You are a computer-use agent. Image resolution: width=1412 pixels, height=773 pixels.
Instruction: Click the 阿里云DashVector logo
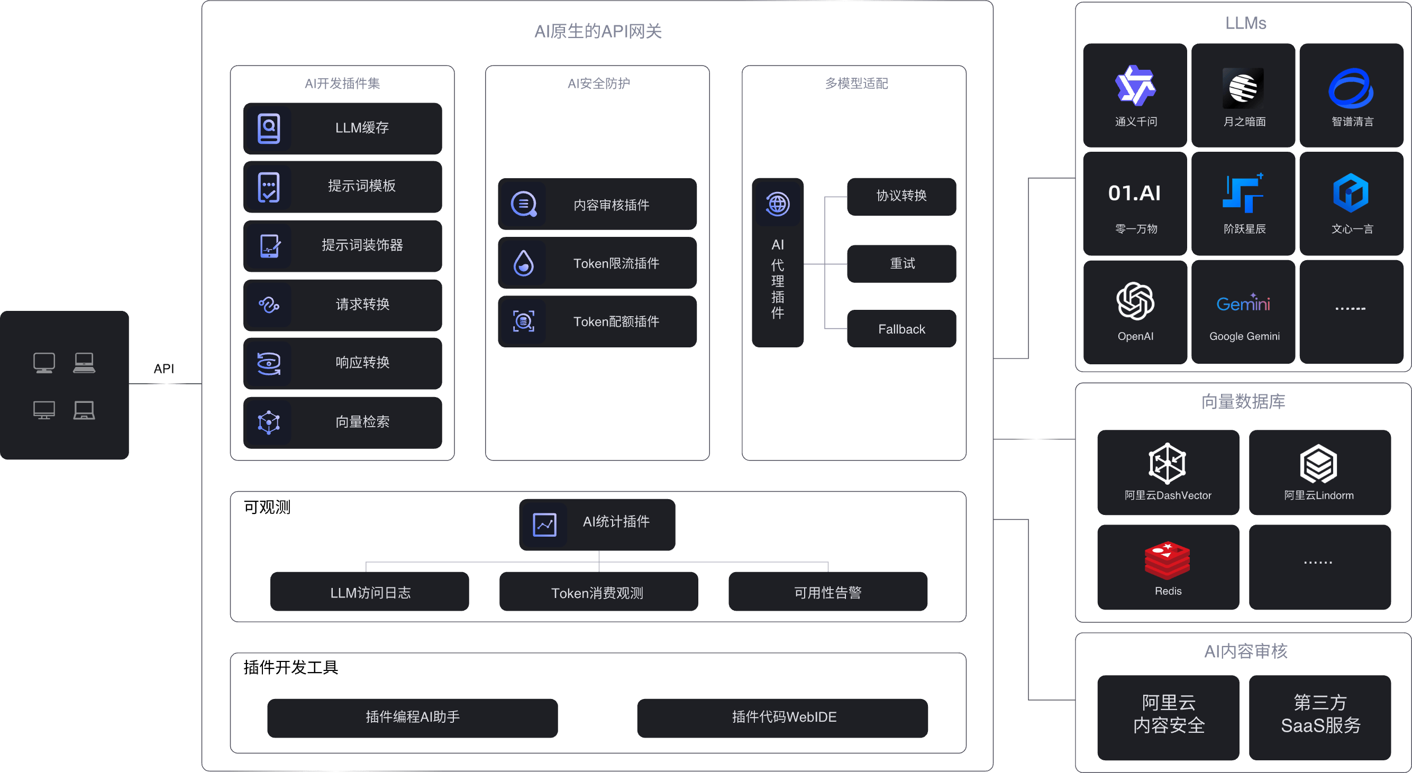click(1168, 464)
